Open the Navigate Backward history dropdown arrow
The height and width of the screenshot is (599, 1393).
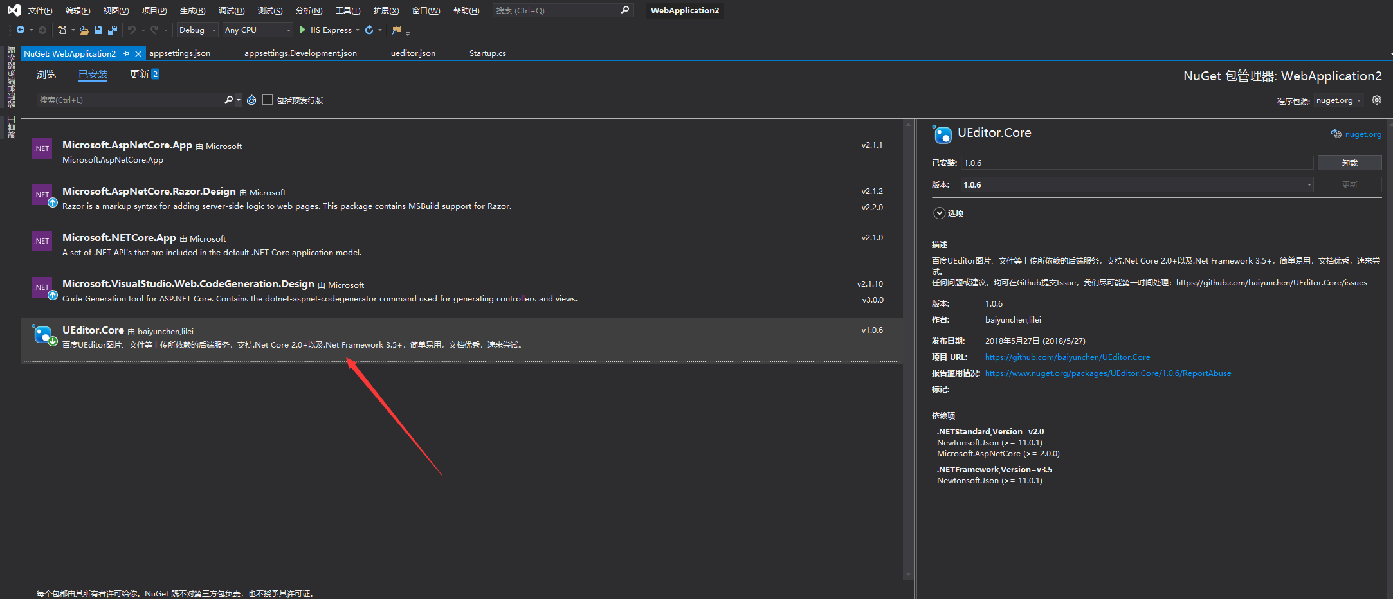pos(31,30)
